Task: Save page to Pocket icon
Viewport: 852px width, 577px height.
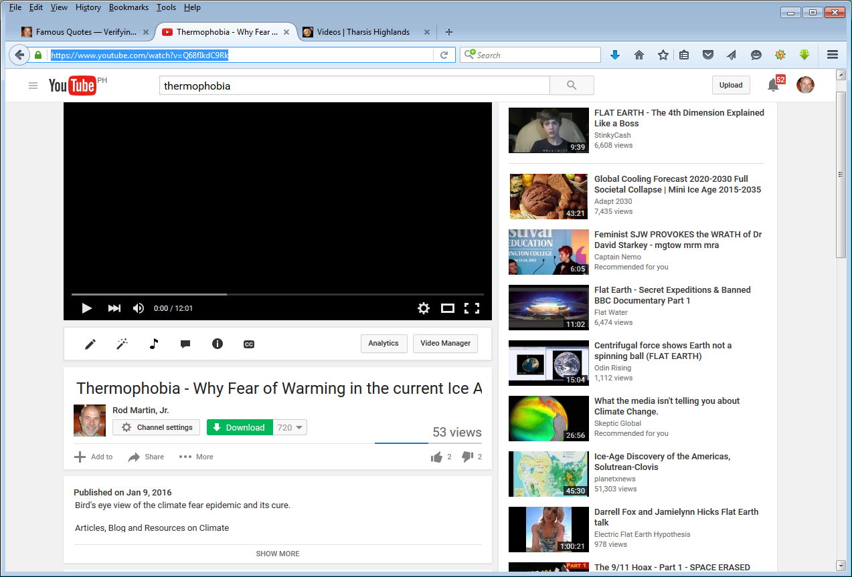Action: click(707, 55)
